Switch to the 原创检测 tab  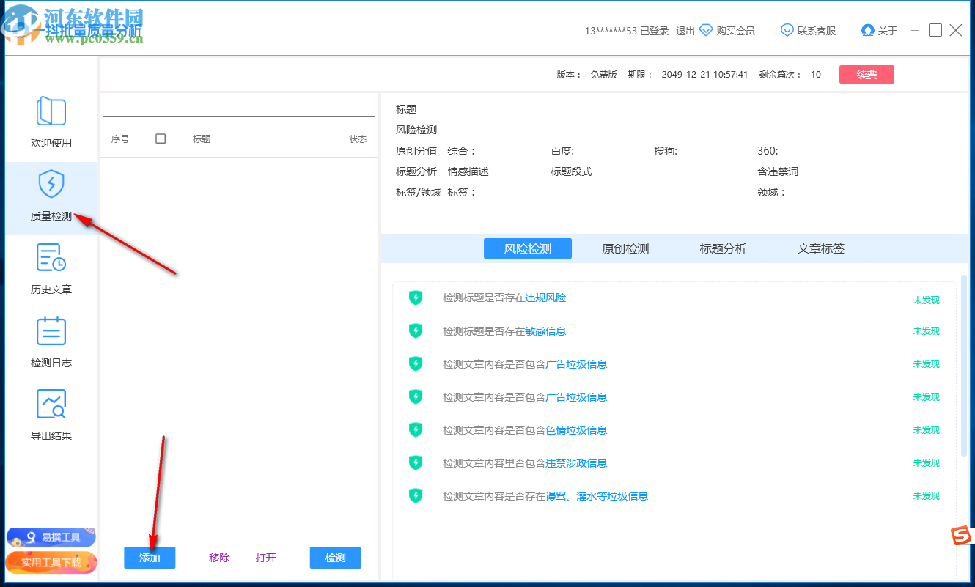[625, 248]
